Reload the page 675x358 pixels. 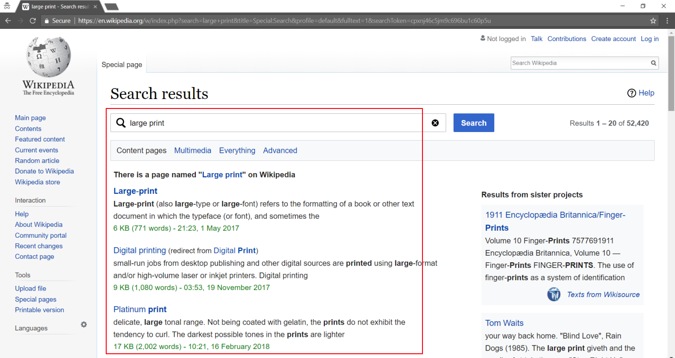pos(33,21)
